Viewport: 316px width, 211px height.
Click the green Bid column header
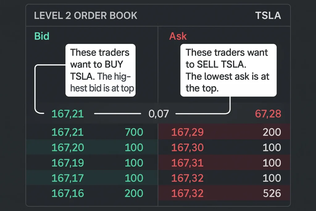[42, 36]
